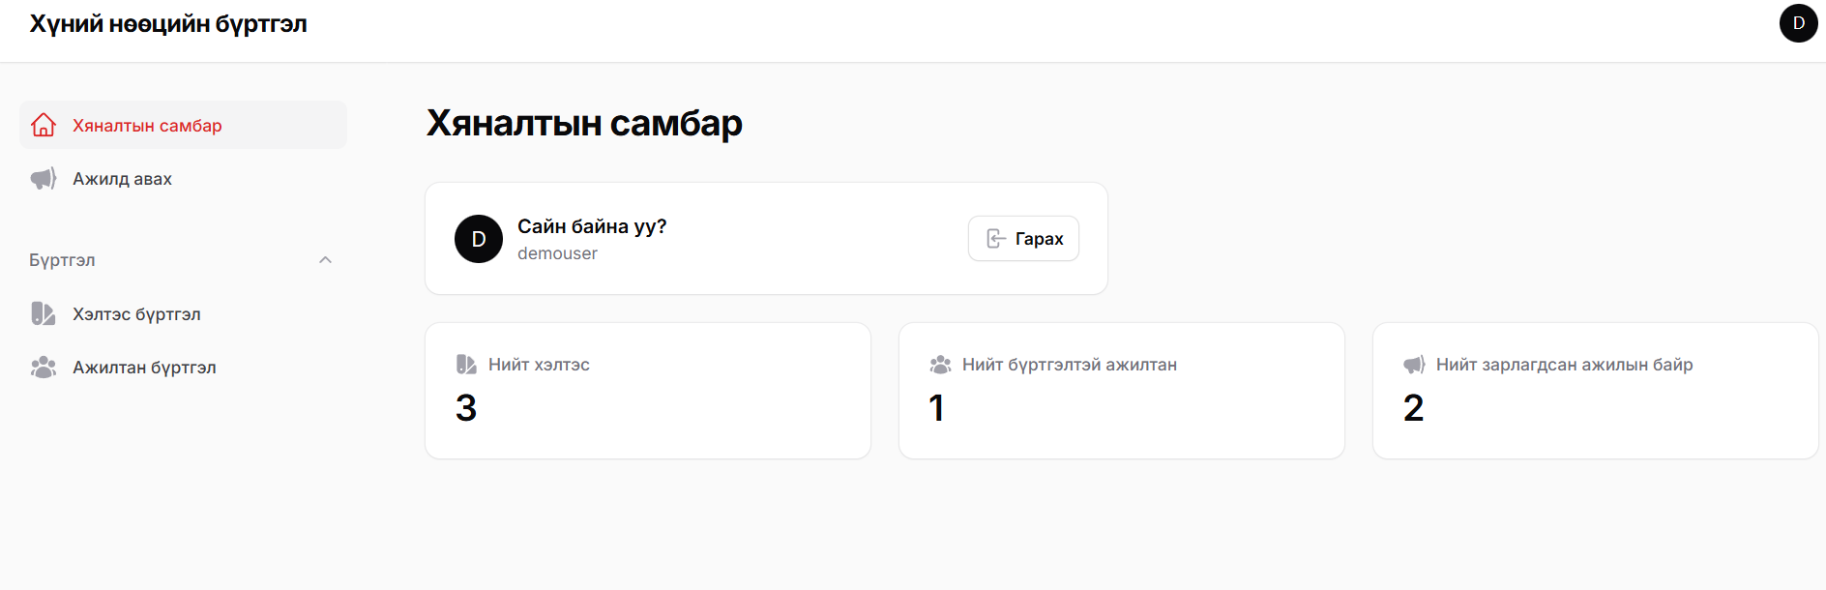
Task: Select Ажилтан бүртгэл in the sidebar
Action: click(x=144, y=368)
